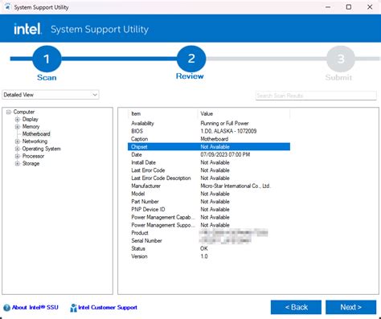Select Computer root in the tree
Screen dimensions: 381x319
pyautogui.click(x=24, y=112)
